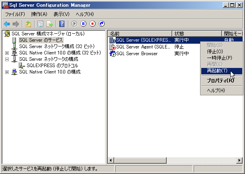This screenshot has width=245, height=174.
Task: Open the 表示(V) menu
Action: pyautogui.click(x=61, y=14)
